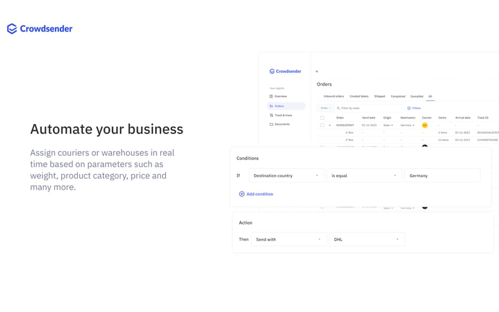Image resolution: width=499 pixels, height=312 pixels.
Task: Open the Filters button
Action: (x=414, y=108)
